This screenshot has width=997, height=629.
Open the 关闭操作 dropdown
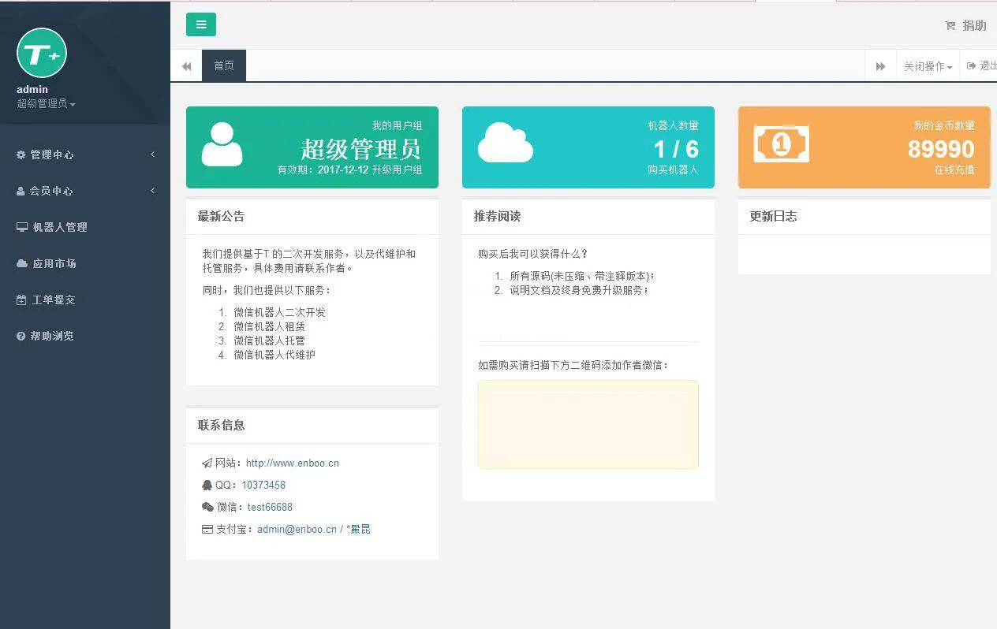(928, 66)
